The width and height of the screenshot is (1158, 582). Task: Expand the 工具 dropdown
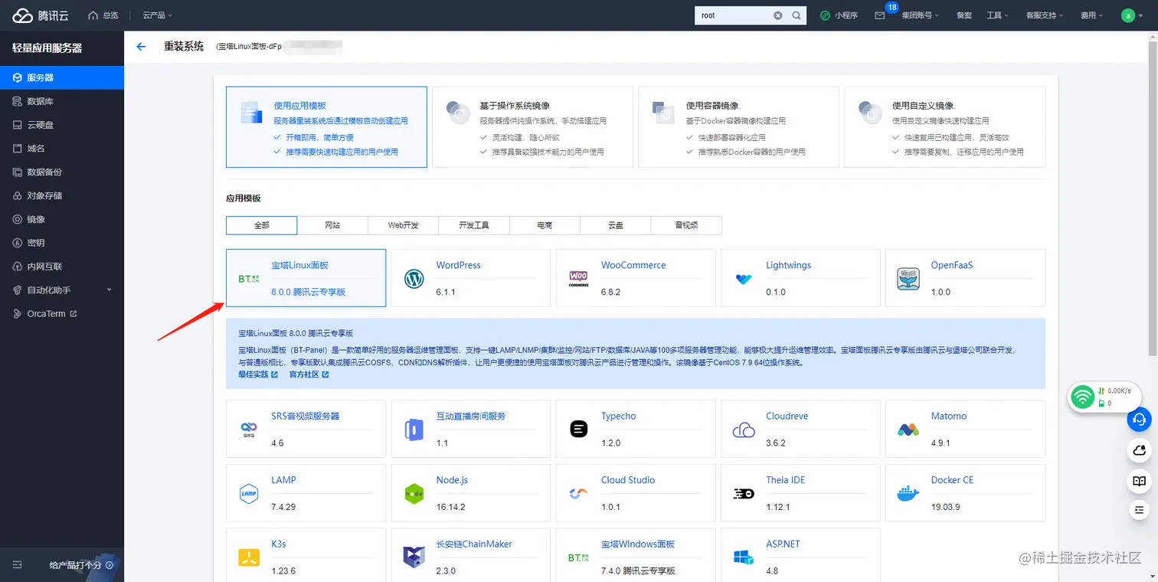997,15
